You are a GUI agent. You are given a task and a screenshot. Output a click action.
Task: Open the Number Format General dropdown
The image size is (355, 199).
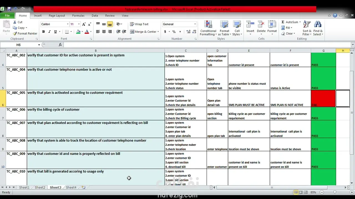(x=195, y=24)
